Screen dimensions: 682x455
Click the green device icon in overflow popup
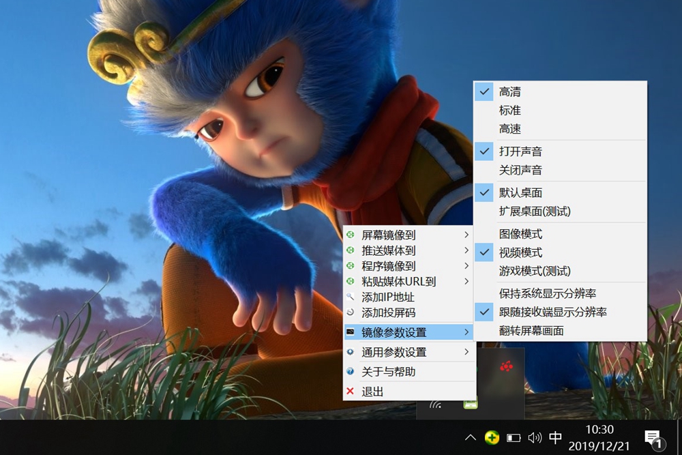pos(470,403)
